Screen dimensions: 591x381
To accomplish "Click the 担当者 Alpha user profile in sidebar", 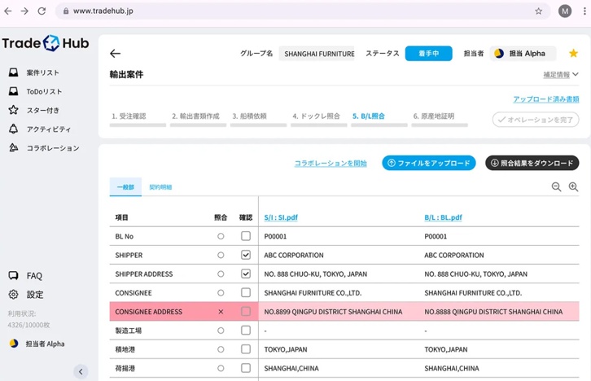I will coord(37,344).
